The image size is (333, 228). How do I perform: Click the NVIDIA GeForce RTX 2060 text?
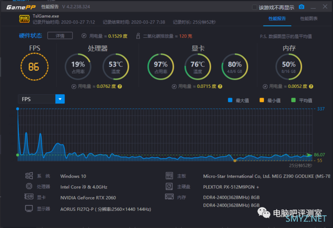[88, 198]
